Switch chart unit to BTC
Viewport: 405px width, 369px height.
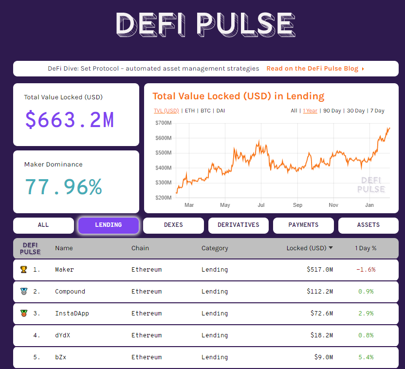point(205,111)
